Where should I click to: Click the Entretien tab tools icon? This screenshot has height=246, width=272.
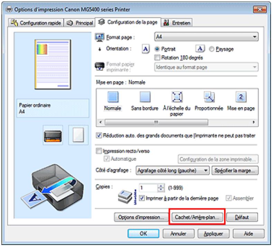pos(166,23)
